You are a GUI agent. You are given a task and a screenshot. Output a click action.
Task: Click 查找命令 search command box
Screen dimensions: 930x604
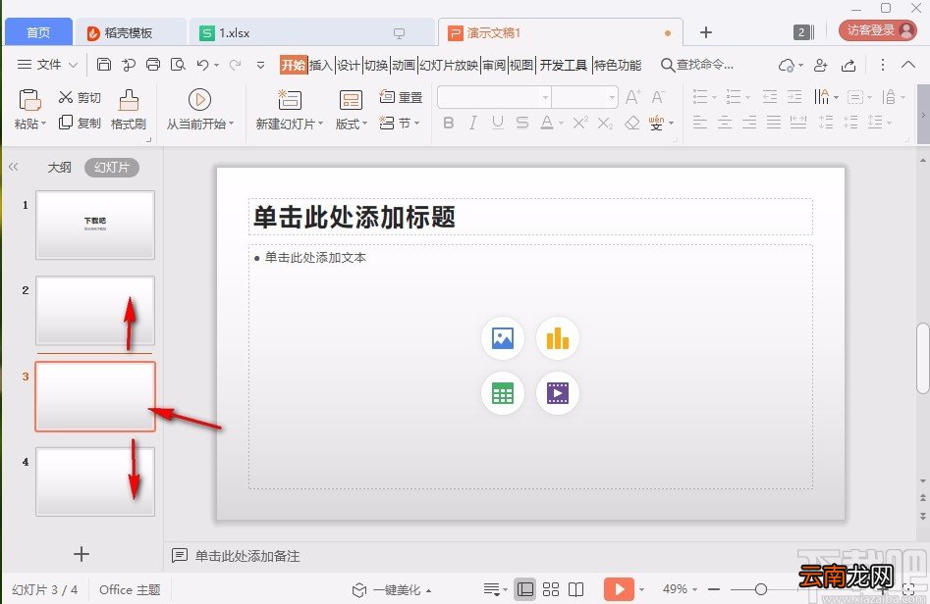tap(697, 65)
